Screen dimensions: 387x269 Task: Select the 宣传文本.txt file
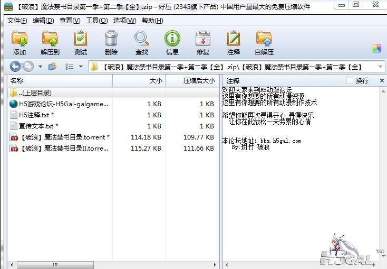tap(36, 126)
